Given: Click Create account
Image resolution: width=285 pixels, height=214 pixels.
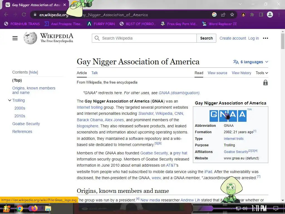Looking at the screenshot, I should click(233, 38).
